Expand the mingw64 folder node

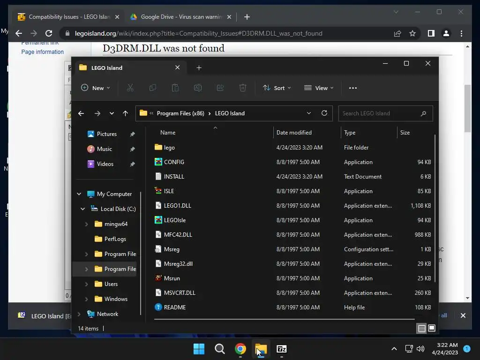[x=86, y=224]
